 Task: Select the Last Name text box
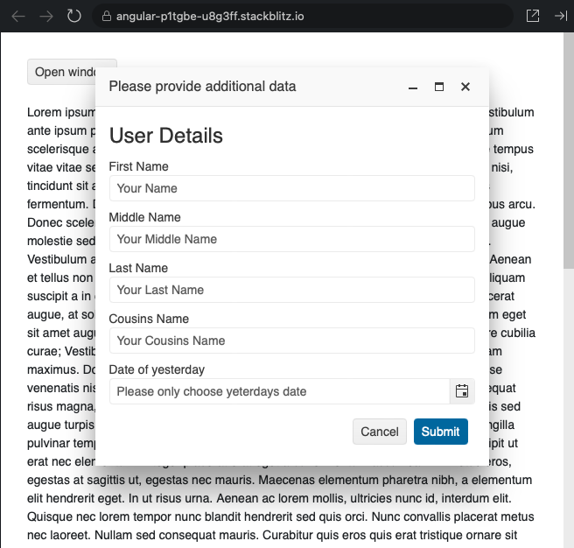[291, 290]
